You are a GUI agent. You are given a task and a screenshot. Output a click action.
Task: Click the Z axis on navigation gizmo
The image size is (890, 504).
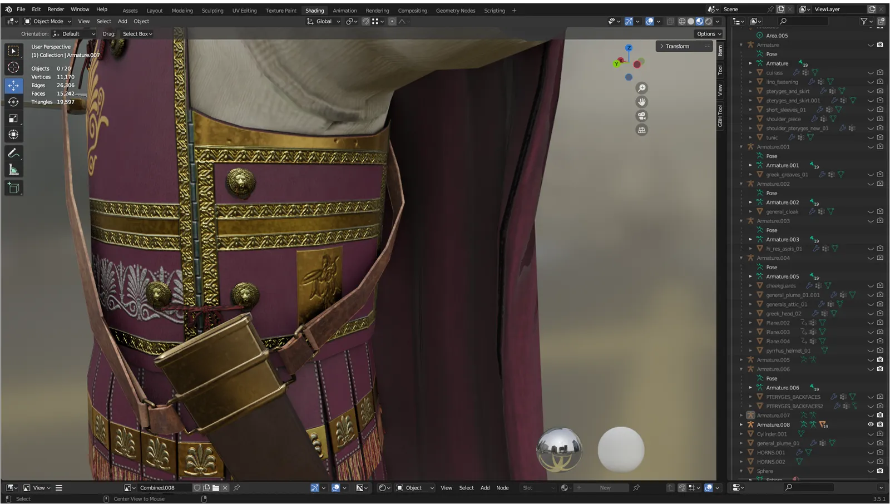click(629, 48)
